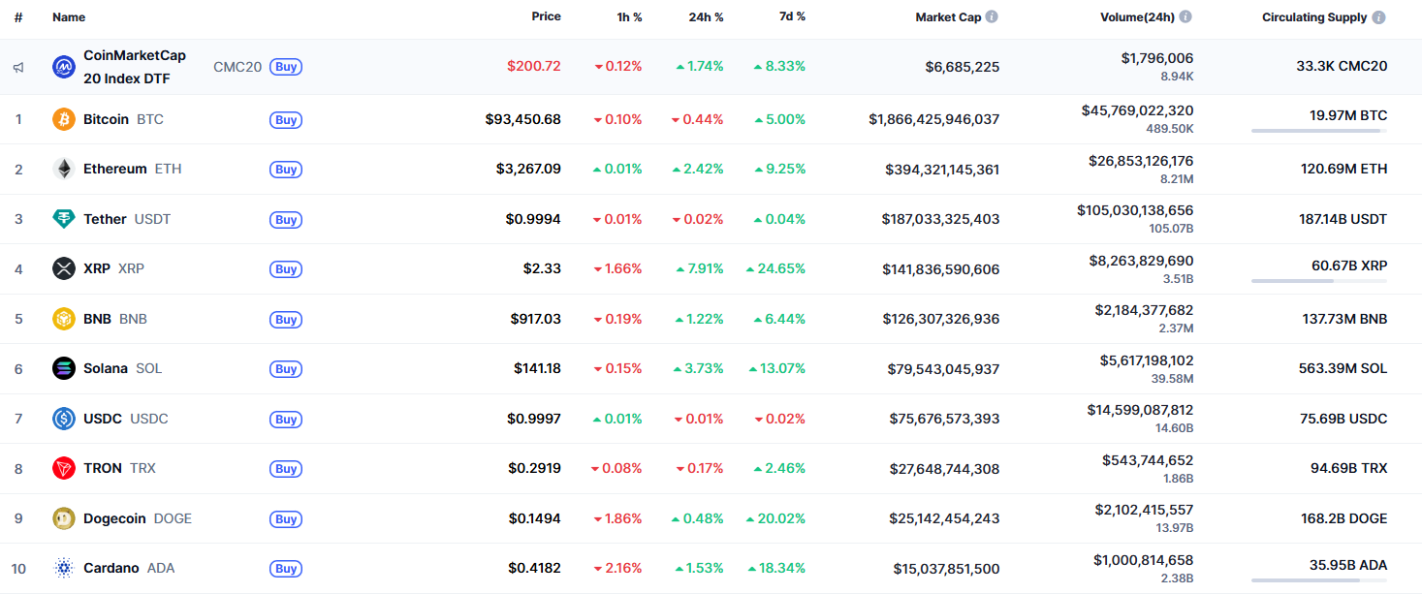Click the Dogecoin logo icon
Viewport: 1422px width, 594px height.
point(63,518)
